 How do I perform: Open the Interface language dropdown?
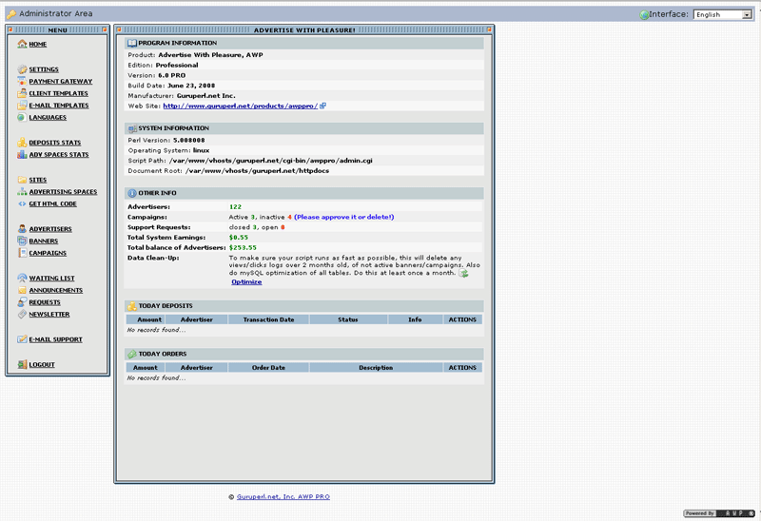coord(723,14)
